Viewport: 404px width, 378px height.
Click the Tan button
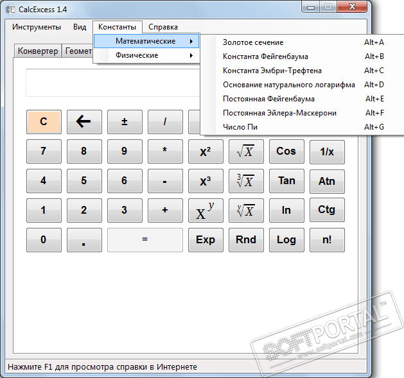286,181
